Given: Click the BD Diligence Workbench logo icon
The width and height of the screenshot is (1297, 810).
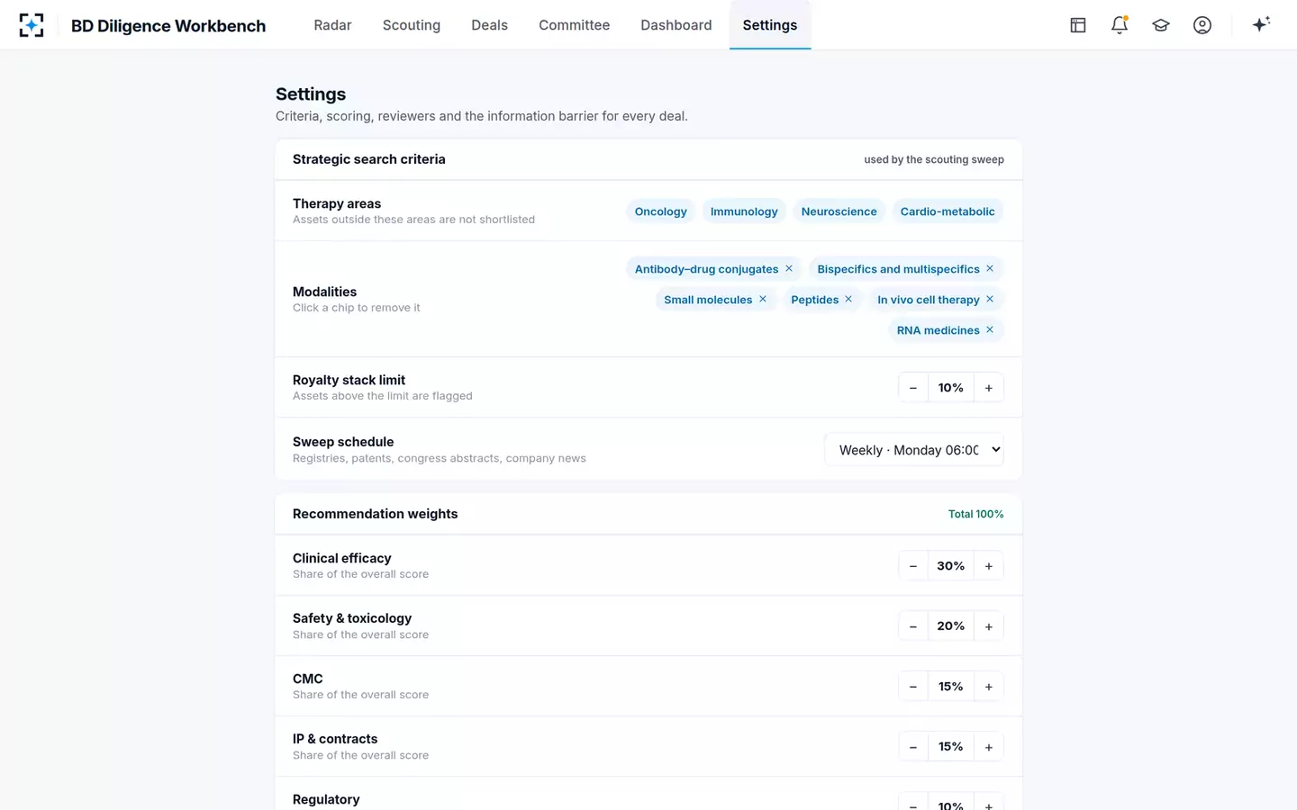Looking at the screenshot, I should (x=32, y=25).
